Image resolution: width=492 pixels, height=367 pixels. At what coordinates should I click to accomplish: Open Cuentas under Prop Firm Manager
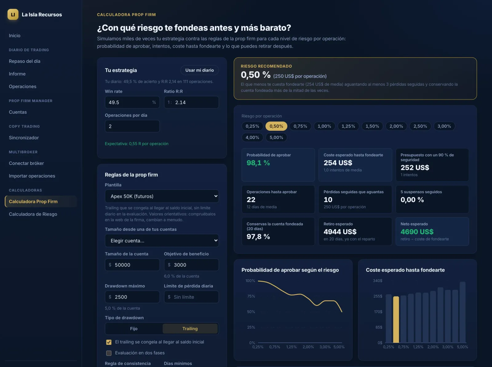coord(18,112)
